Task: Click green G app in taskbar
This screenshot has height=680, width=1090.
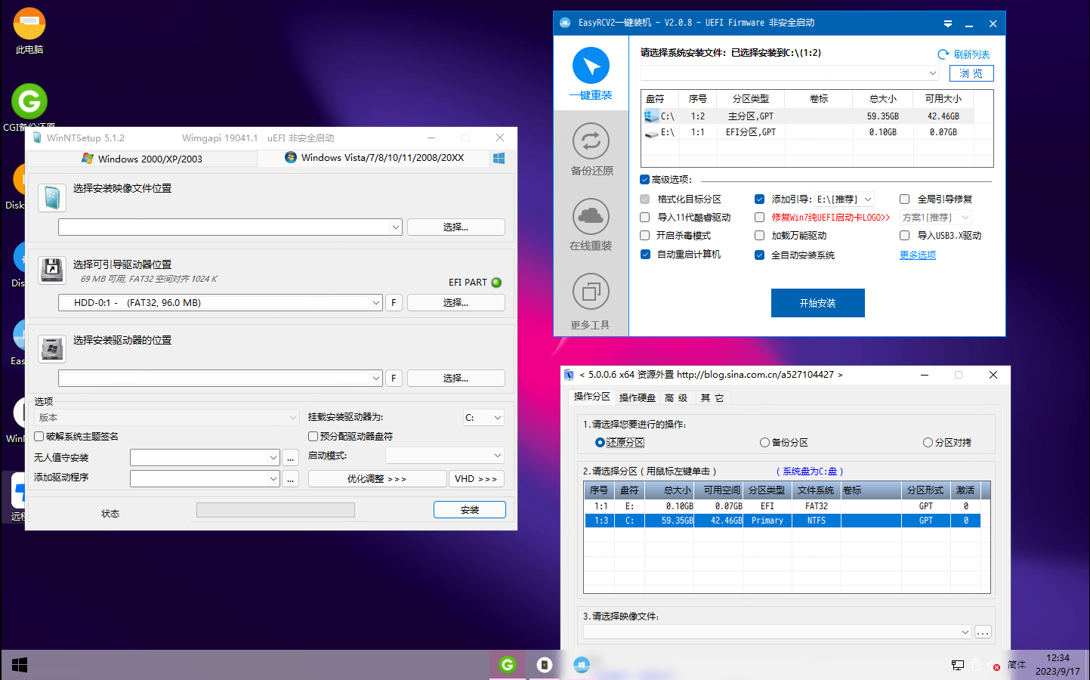Action: click(508, 665)
